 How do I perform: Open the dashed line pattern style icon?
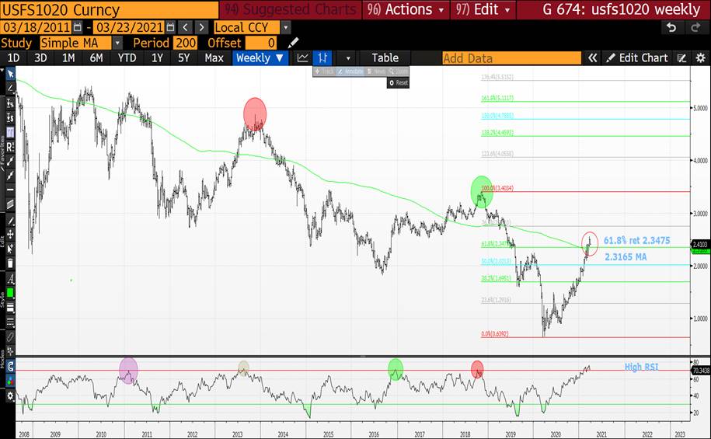(10, 322)
